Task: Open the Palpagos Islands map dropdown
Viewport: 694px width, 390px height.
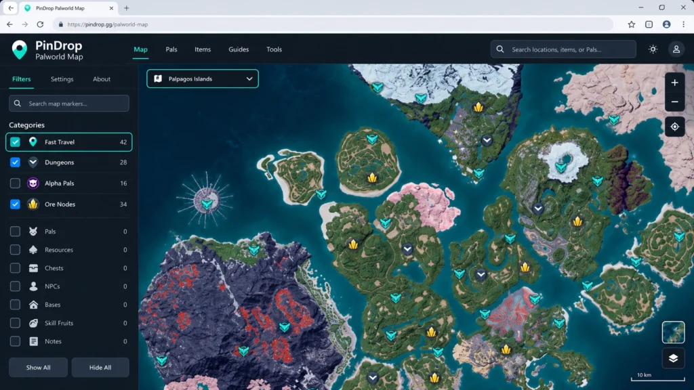Action: pyautogui.click(x=203, y=79)
